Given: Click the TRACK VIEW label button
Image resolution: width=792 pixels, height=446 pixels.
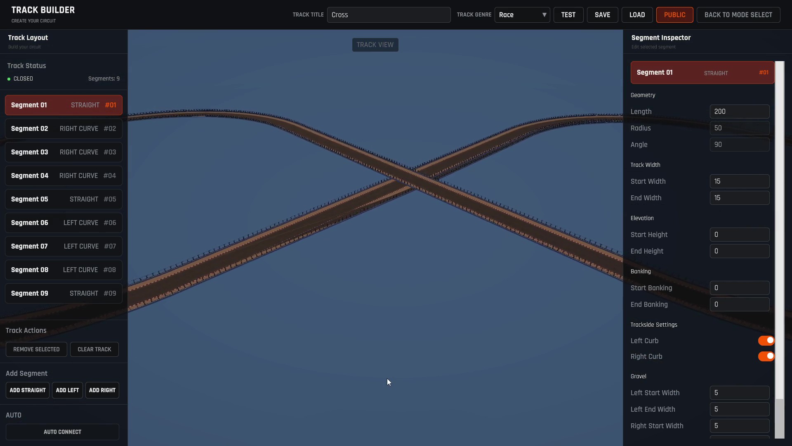Looking at the screenshot, I should (x=375, y=45).
